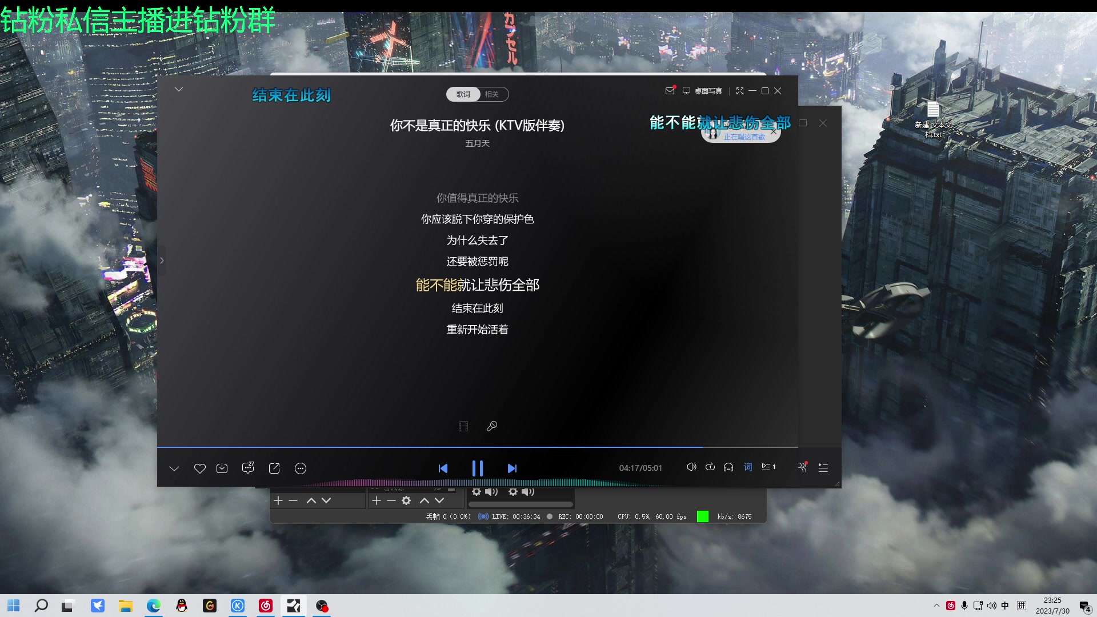Open the playlist queue icon
Screen dimensions: 1097x617
click(x=823, y=467)
